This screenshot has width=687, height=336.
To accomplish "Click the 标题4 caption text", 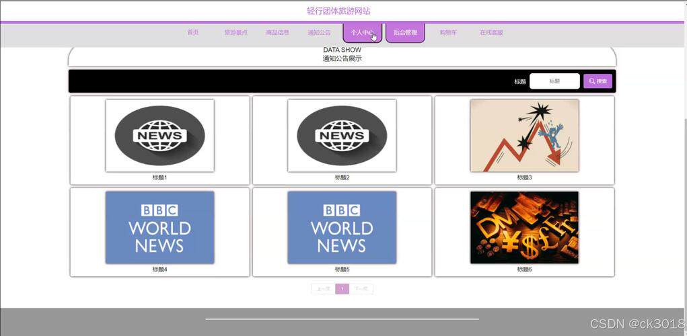I will (x=160, y=269).
